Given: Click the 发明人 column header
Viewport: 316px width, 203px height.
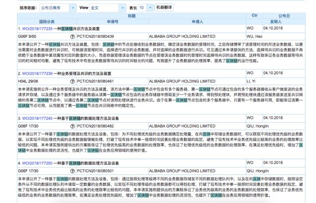Looking at the screenshot, I should pyautogui.click(x=276, y=22).
